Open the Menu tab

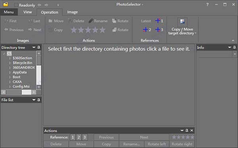coord(9,12)
